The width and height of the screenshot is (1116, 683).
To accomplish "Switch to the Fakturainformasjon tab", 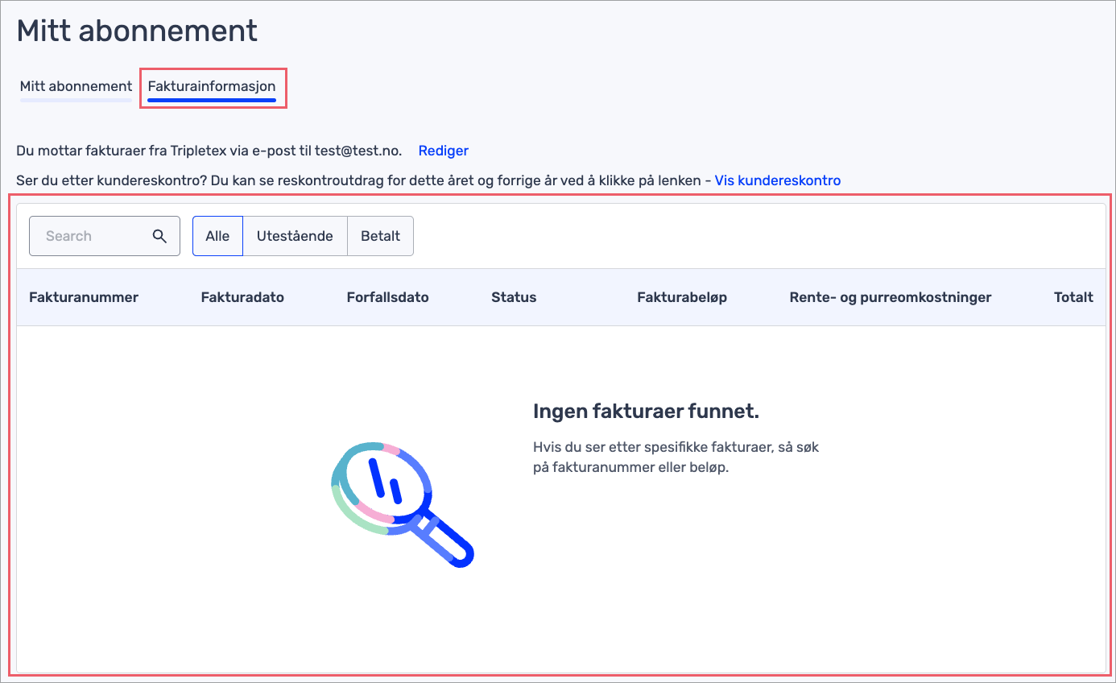I will [x=212, y=86].
